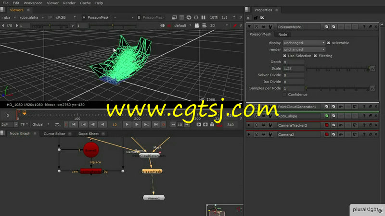The image size is (385, 216).
Task: Switch to the Curve Editor tab
Action: tap(54, 134)
